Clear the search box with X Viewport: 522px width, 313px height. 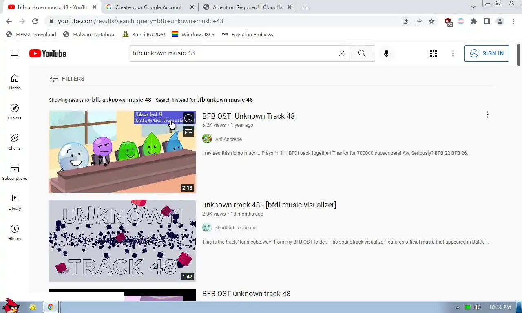tap(342, 53)
